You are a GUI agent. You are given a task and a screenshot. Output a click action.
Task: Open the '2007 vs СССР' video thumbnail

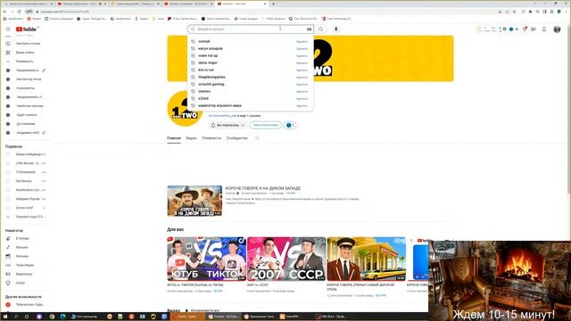286,259
